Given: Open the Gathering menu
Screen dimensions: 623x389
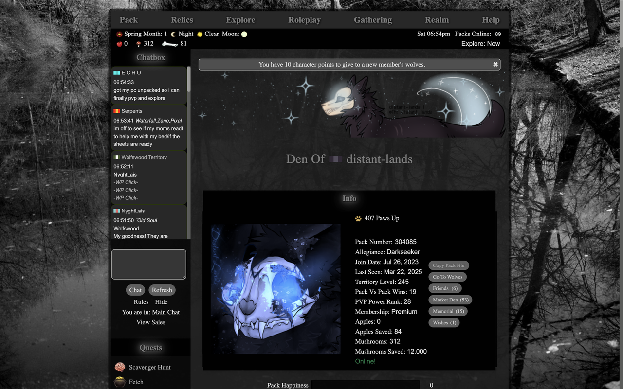Looking at the screenshot, I should [372, 20].
